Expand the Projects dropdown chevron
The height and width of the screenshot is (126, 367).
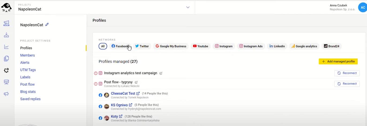click(188, 7)
